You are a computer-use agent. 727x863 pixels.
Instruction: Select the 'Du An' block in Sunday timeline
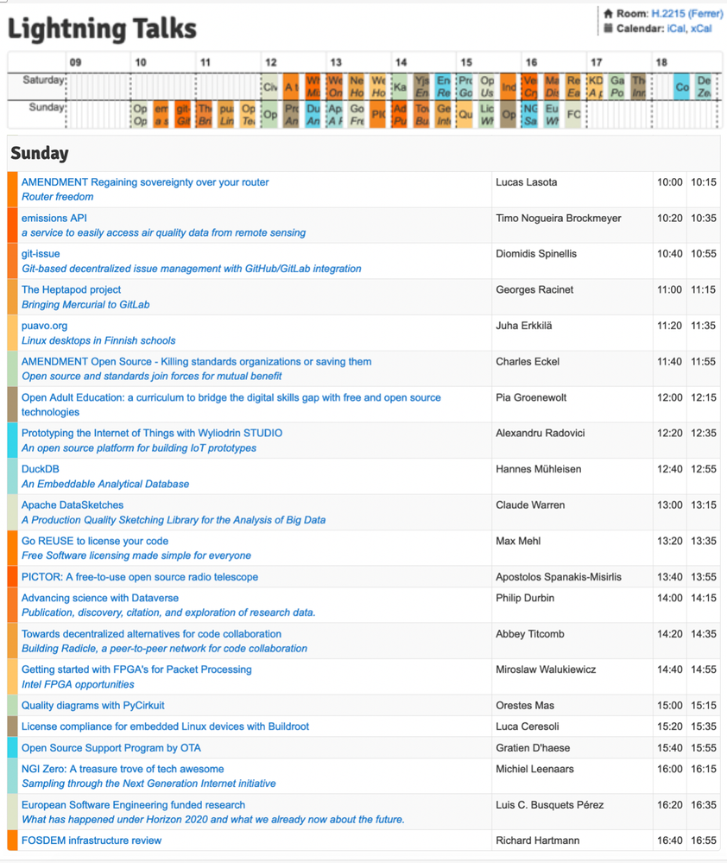click(x=313, y=115)
